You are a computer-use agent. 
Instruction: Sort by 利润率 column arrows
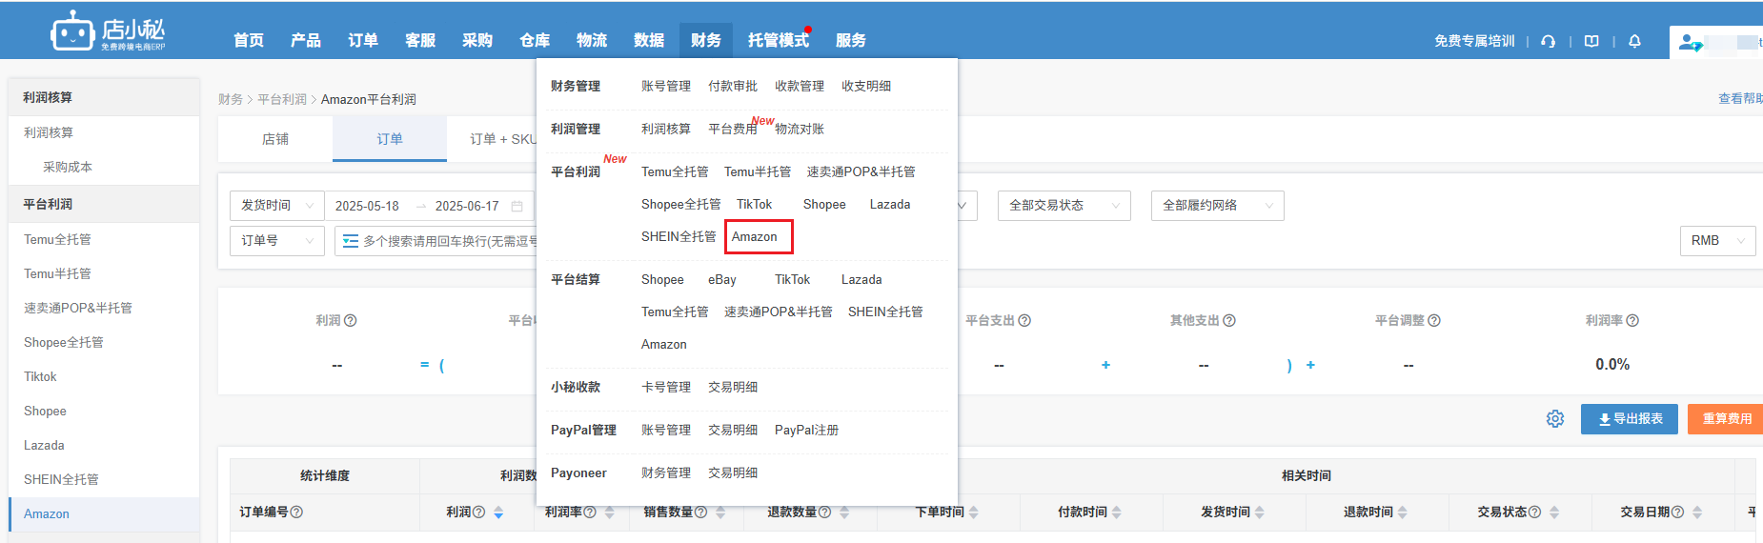pos(609,513)
